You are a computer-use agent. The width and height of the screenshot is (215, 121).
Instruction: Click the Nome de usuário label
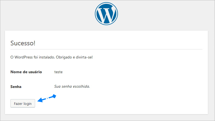[x=26, y=72]
